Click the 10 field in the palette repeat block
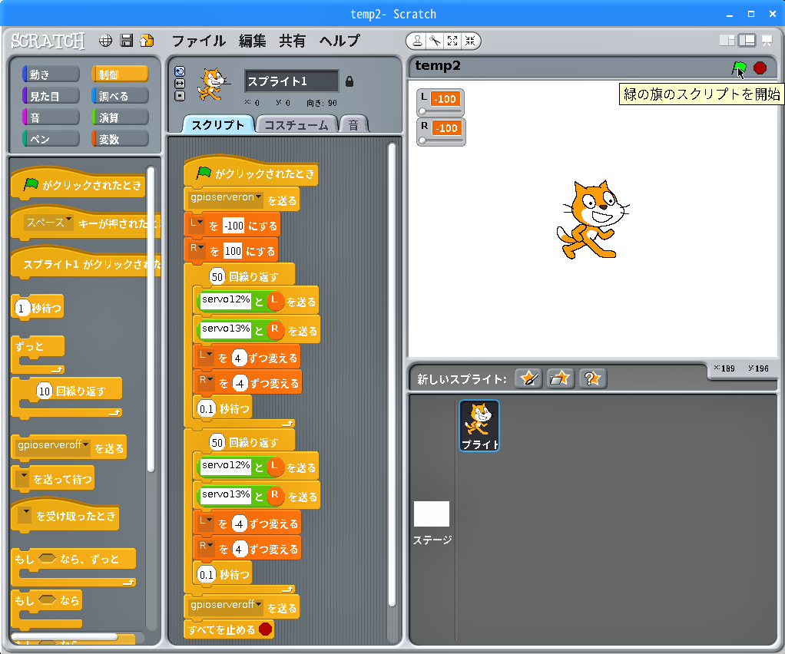Screen dimensions: 785x654 (45, 391)
